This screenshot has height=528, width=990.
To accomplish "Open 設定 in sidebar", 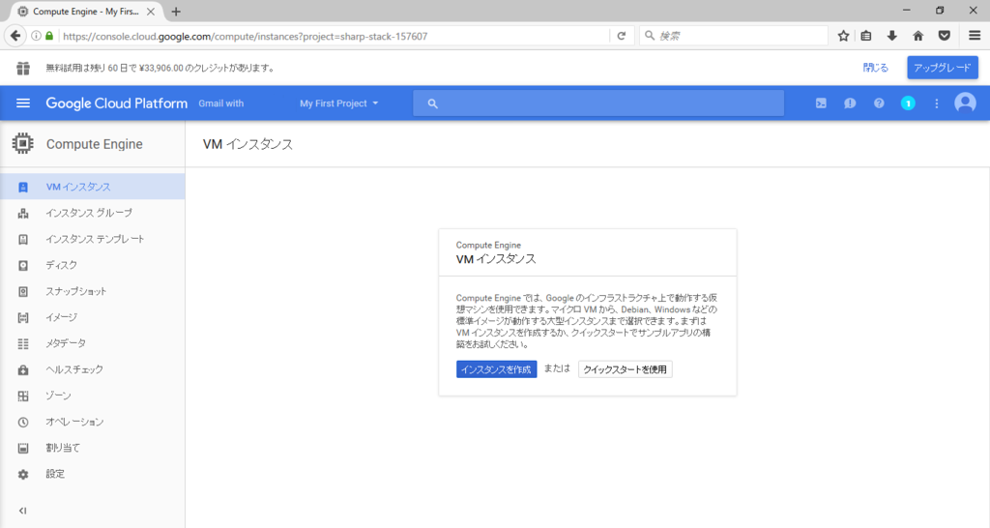I will [92, 474].
